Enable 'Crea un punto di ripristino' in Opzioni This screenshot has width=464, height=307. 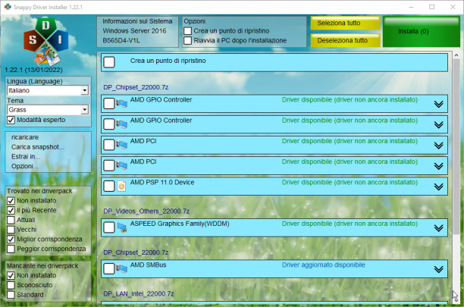click(187, 31)
